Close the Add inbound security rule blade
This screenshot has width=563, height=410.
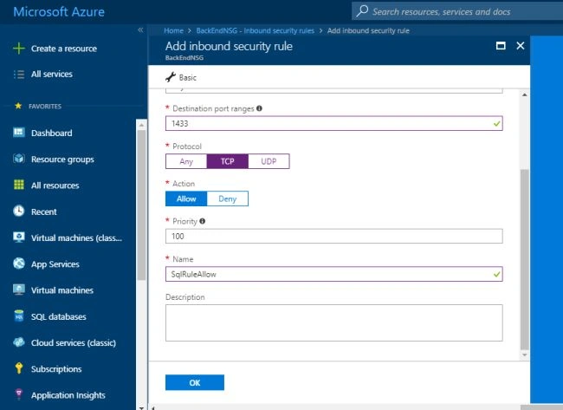pos(521,46)
